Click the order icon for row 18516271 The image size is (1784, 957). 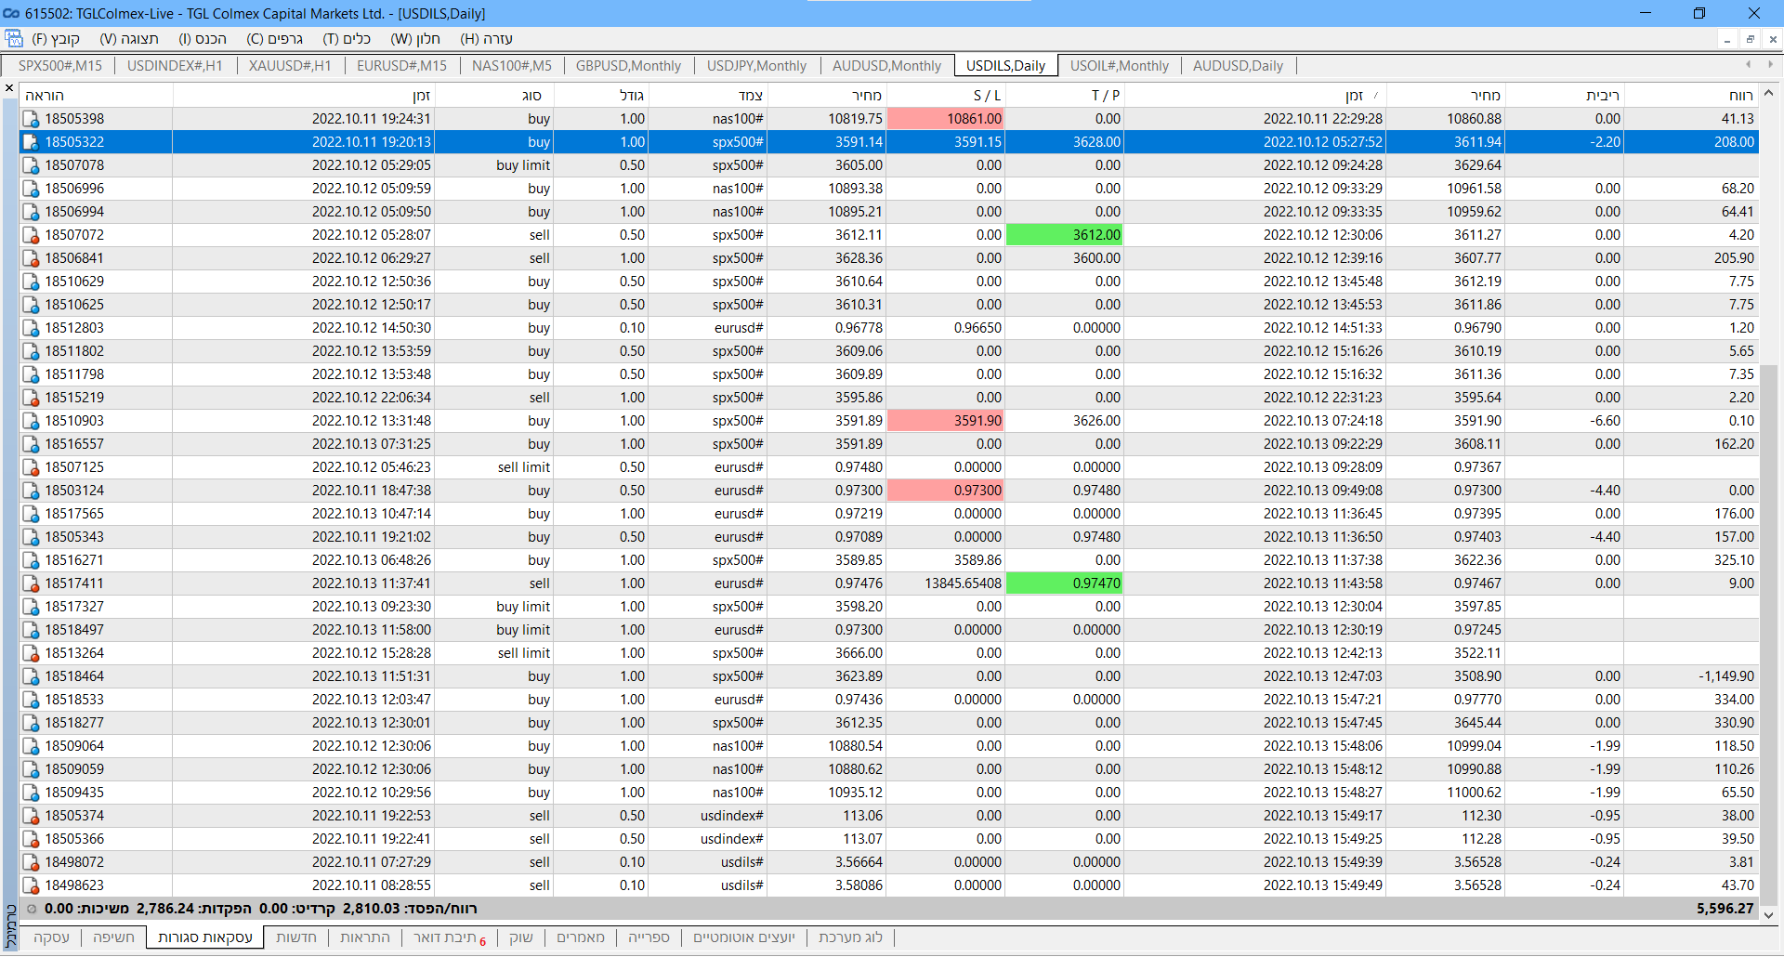point(31,560)
